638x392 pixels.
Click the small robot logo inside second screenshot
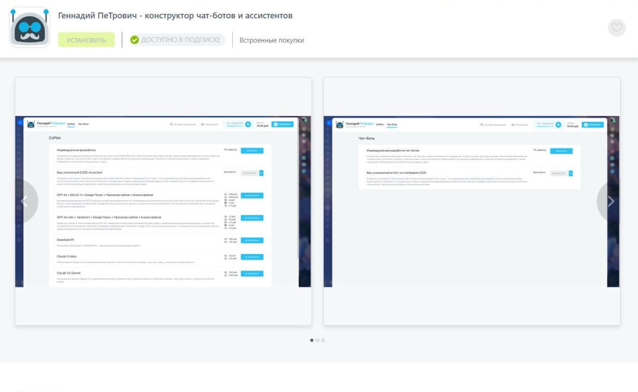[x=339, y=125]
